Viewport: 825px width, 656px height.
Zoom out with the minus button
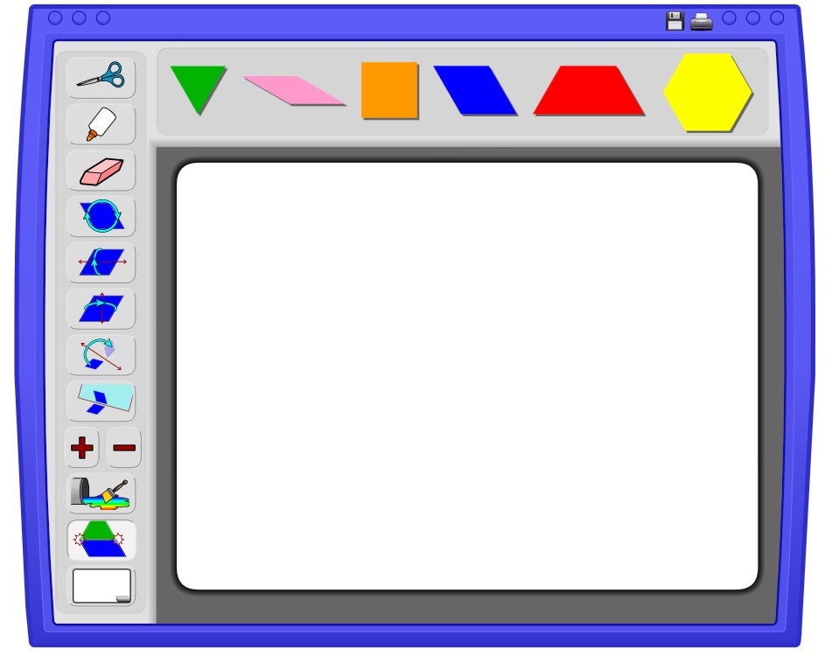click(124, 448)
